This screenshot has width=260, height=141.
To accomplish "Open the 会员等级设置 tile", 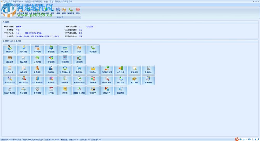I will pyautogui.click(x=37, y=80).
